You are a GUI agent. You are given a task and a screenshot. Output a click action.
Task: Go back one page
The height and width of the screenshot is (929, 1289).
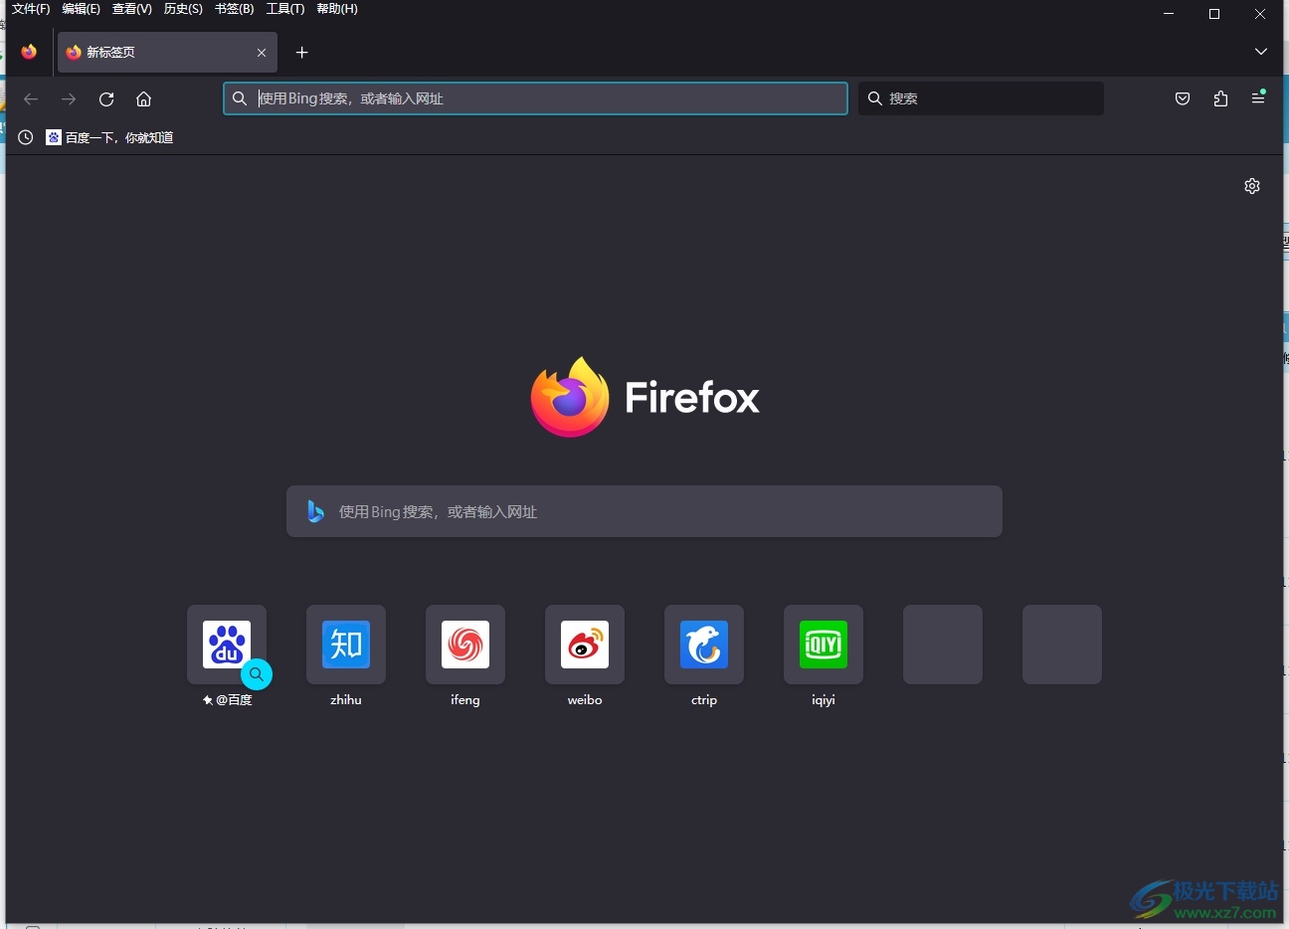coord(31,98)
